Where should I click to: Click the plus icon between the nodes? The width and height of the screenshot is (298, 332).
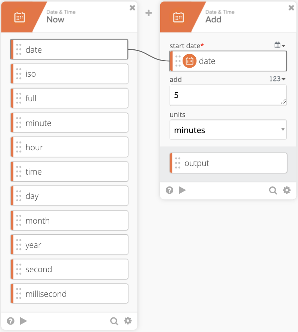148,13
